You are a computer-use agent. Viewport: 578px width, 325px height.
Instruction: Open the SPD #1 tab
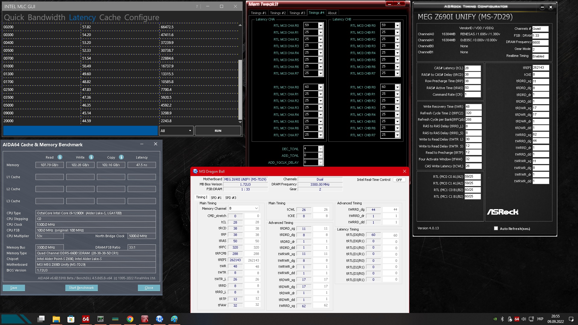point(216,198)
